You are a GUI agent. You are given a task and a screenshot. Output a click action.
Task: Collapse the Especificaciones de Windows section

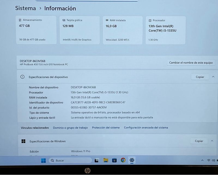[212, 141]
